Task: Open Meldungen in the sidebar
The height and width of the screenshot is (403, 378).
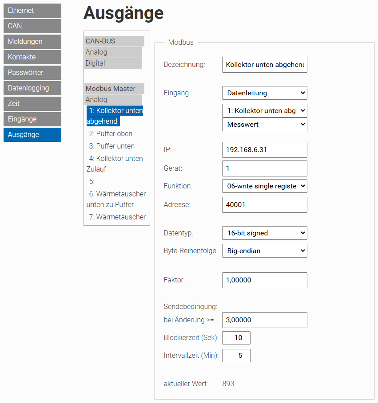Action: coord(32,42)
